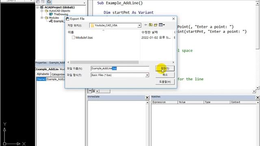The image size is (260, 146).
Task: Select ACADProject (Global1) project node
Action: [59, 7]
